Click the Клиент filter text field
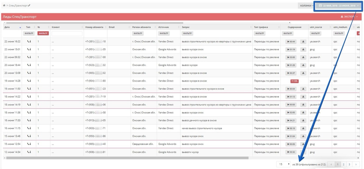This screenshot has width=364, height=169. click(67, 33)
